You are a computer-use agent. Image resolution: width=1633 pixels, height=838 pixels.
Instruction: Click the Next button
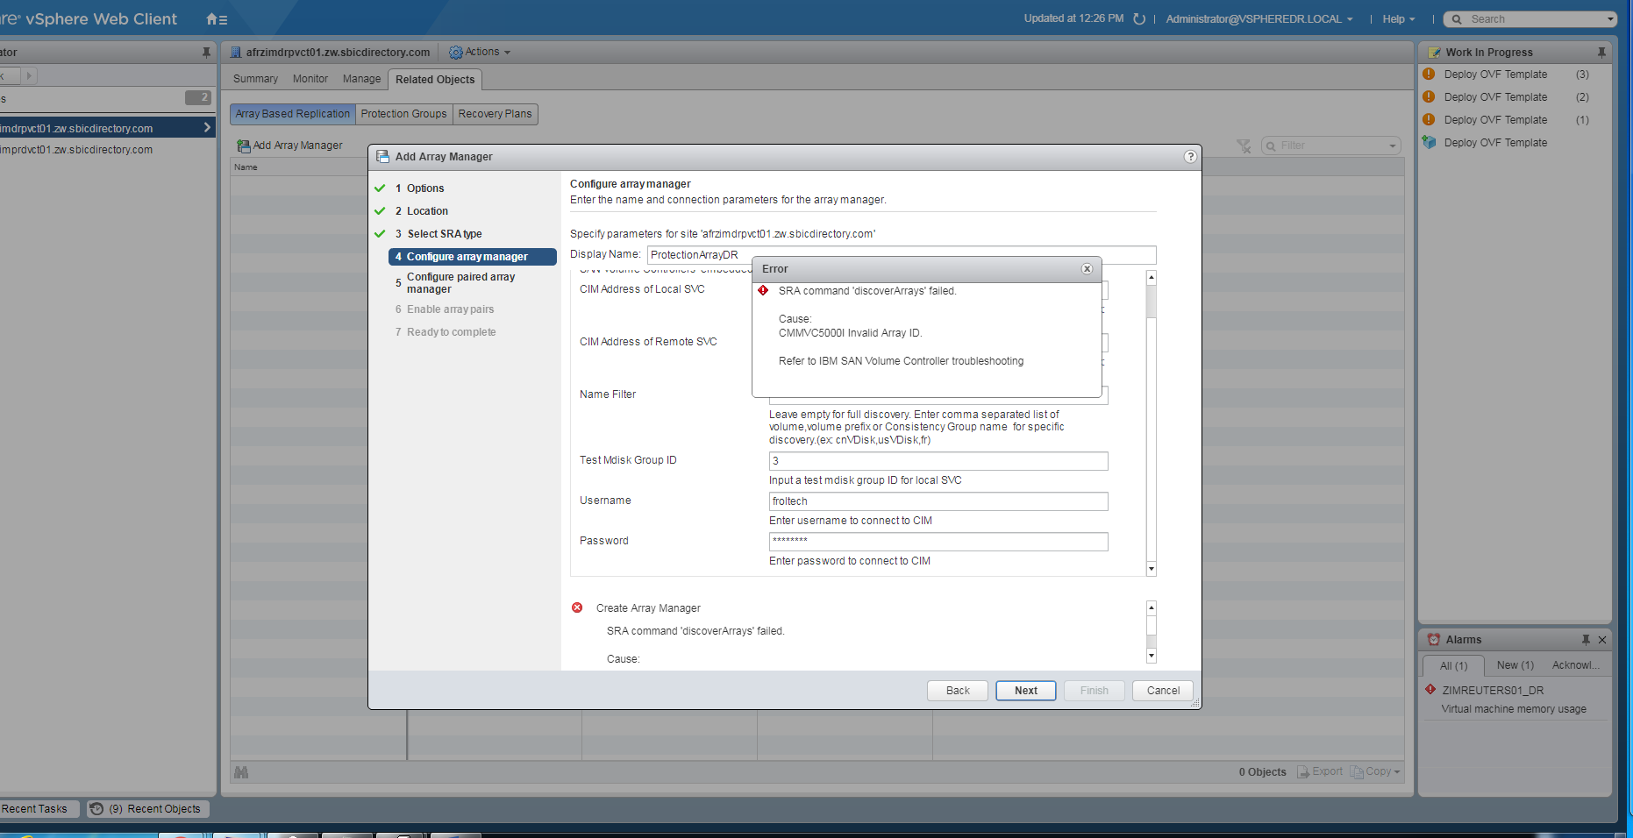click(1026, 691)
